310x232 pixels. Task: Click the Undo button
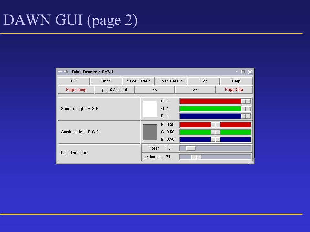pos(106,81)
